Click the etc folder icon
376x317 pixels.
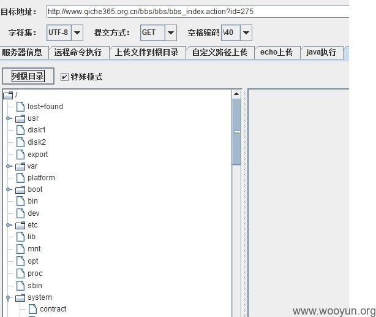coord(20,225)
